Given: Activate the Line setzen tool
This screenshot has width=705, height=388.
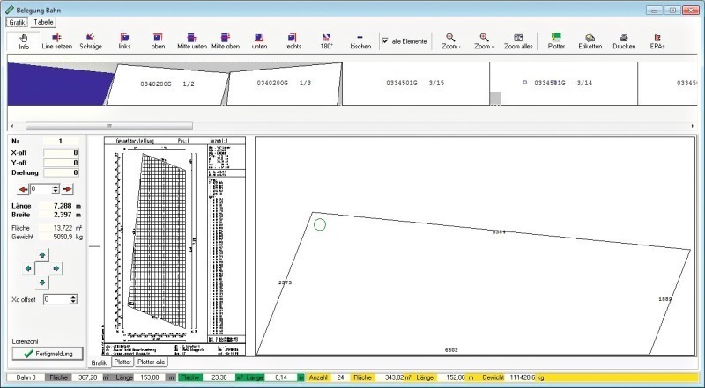Looking at the screenshot, I should [56, 41].
